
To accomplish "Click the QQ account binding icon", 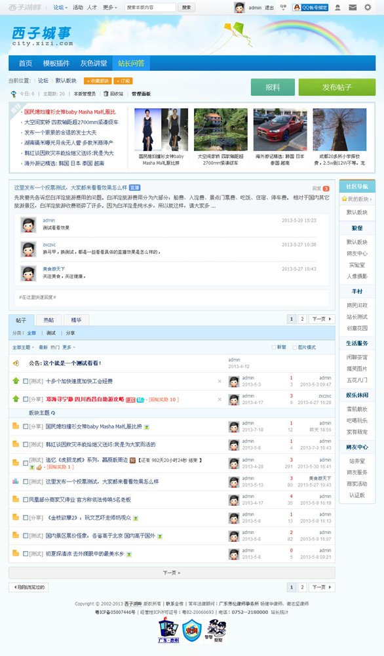I will pos(311,7).
